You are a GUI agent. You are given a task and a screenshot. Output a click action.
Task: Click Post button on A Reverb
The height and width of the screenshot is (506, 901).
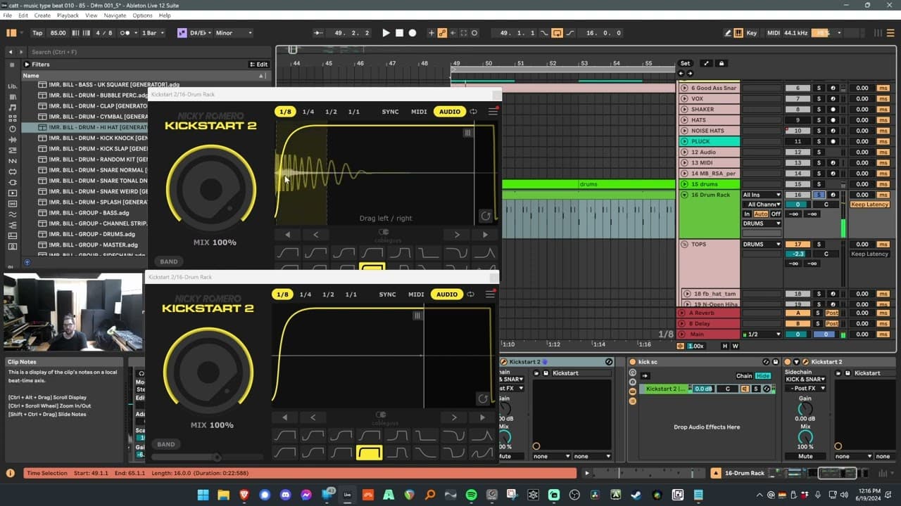832,313
